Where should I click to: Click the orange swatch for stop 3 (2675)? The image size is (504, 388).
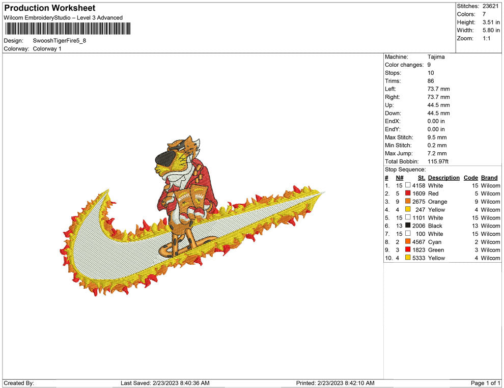click(408, 201)
